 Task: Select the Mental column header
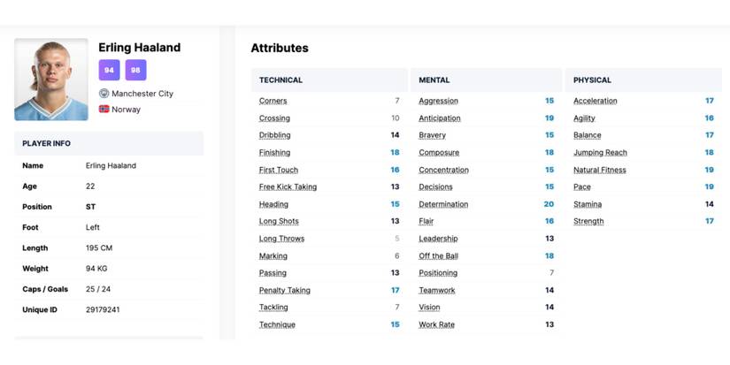tap(434, 80)
